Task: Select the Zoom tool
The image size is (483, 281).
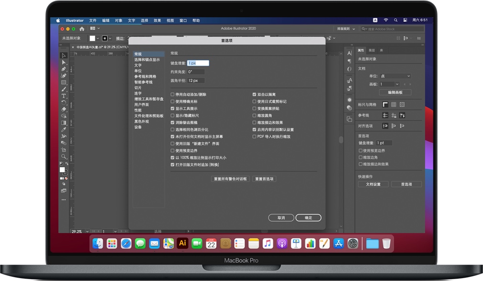Action: pos(64,157)
